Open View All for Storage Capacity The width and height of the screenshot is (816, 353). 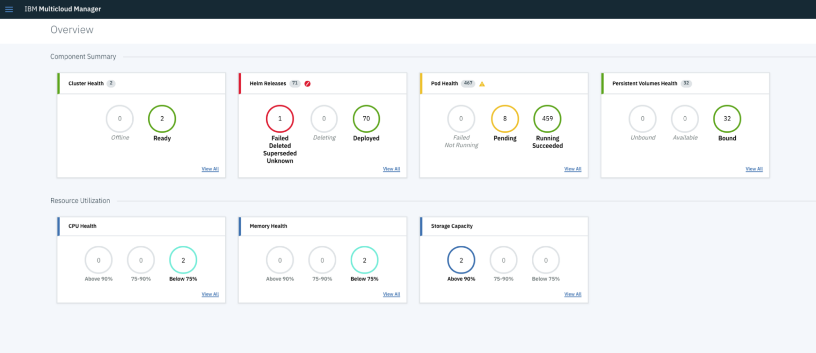point(573,294)
